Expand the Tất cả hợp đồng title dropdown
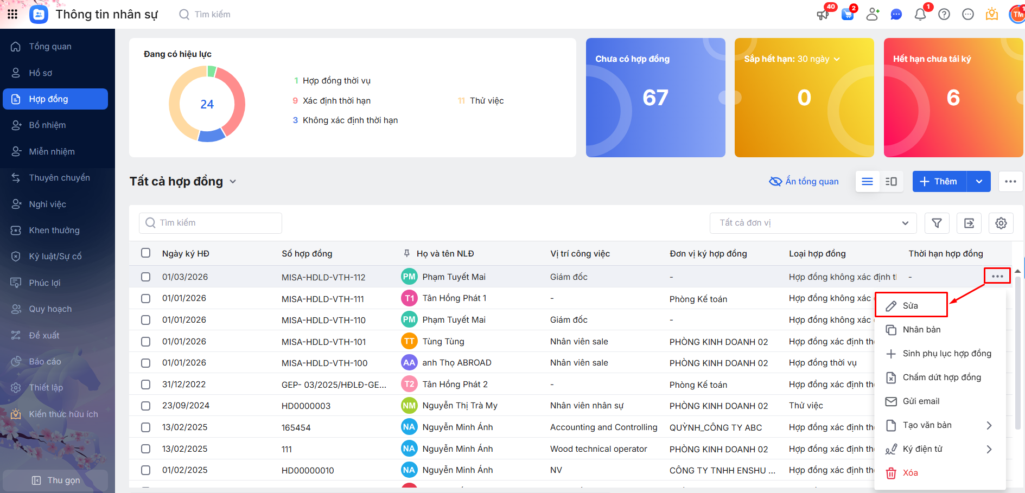The height and width of the screenshot is (493, 1025). [x=233, y=182]
